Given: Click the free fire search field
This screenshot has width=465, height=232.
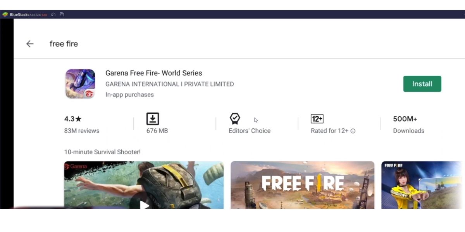Looking at the screenshot, I should tap(64, 44).
